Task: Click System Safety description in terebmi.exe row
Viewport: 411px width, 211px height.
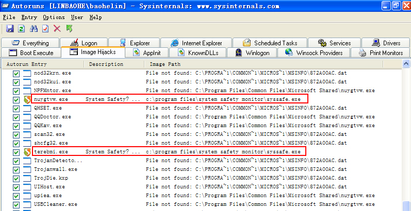Action: click(113, 152)
